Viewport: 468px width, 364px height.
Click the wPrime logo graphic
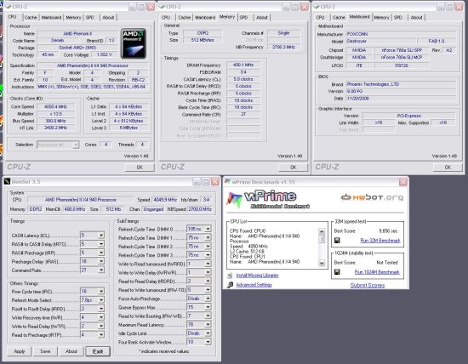[234, 200]
